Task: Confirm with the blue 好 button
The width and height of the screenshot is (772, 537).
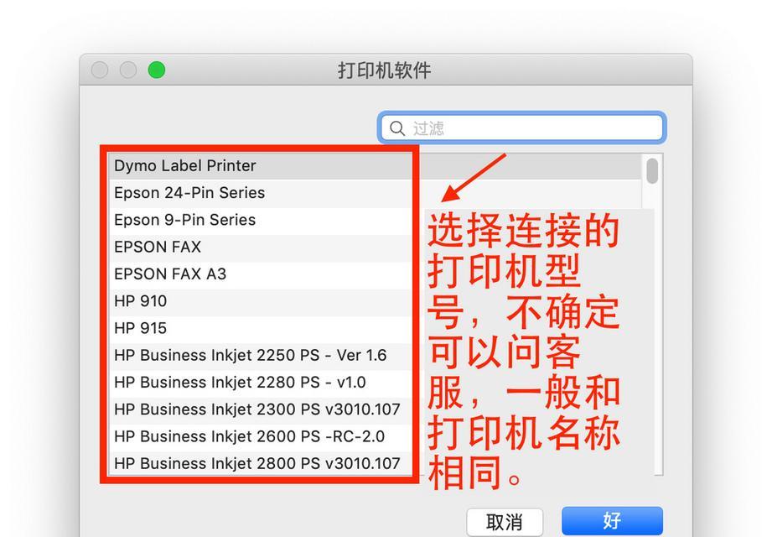Action: pos(612,521)
